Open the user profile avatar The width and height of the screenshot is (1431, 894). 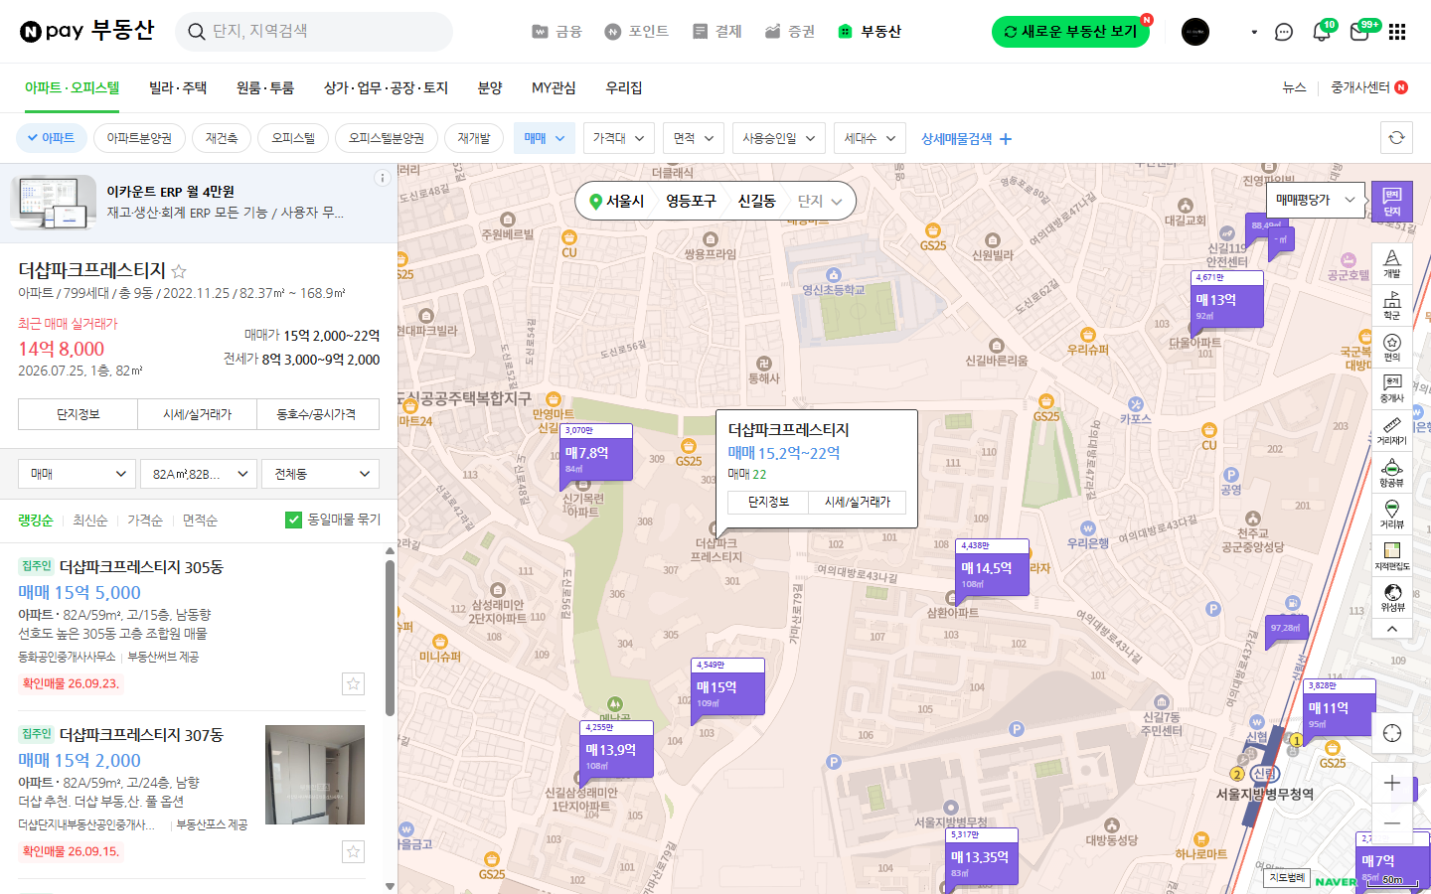(x=1195, y=32)
